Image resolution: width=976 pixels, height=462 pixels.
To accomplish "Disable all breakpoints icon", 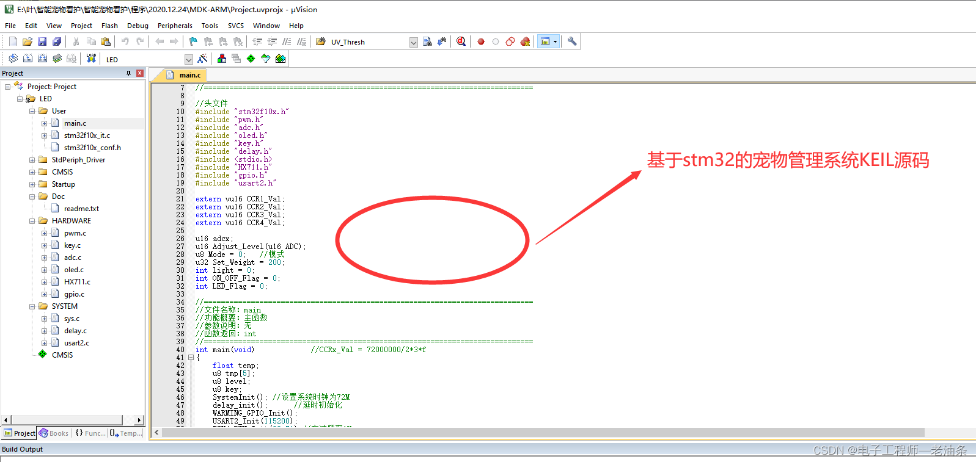I will click(x=510, y=42).
